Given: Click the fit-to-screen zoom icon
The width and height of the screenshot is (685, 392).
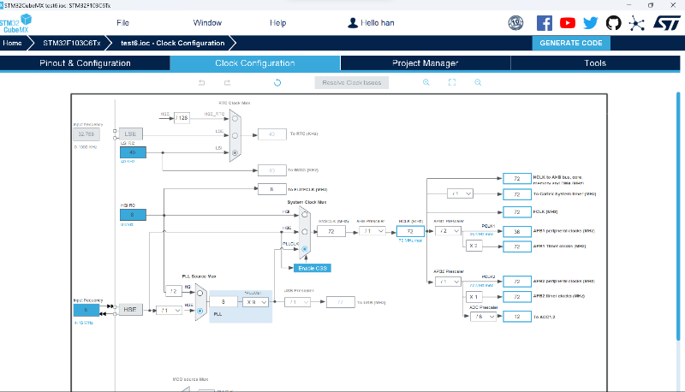Looking at the screenshot, I should [x=452, y=82].
